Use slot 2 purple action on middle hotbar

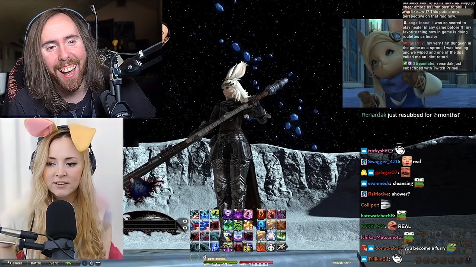click(x=238, y=214)
